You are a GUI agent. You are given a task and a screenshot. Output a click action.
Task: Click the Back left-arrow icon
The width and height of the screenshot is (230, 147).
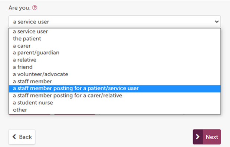pos(14,137)
